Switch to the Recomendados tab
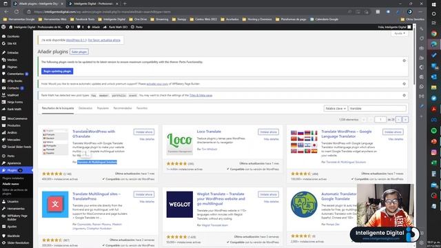 pyautogui.click(x=123, y=108)
